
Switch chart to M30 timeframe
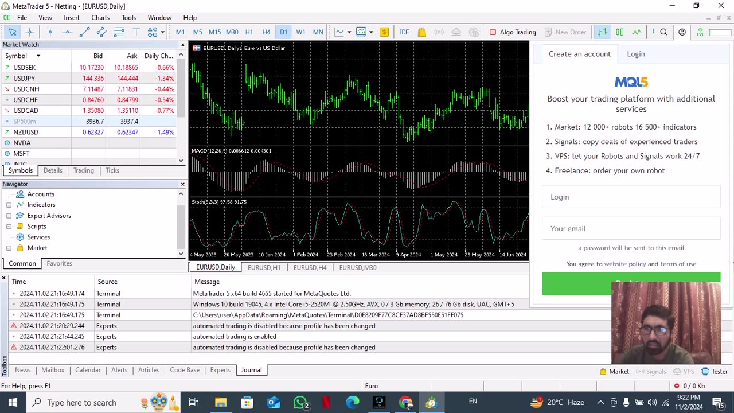pos(232,32)
